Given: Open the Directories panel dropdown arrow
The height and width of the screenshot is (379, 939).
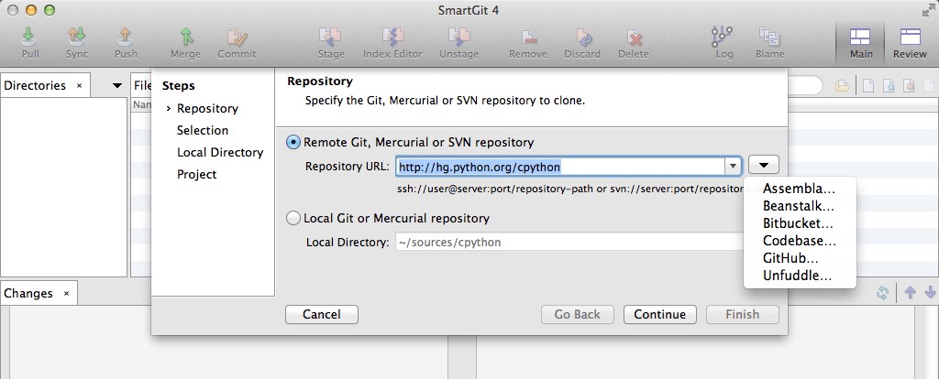Looking at the screenshot, I should click(x=116, y=86).
